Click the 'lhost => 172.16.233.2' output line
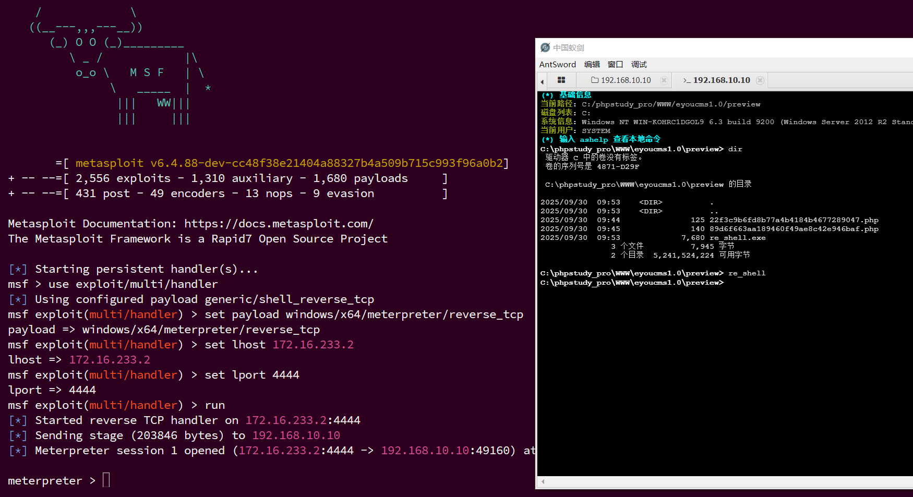 tap(79, 359)
